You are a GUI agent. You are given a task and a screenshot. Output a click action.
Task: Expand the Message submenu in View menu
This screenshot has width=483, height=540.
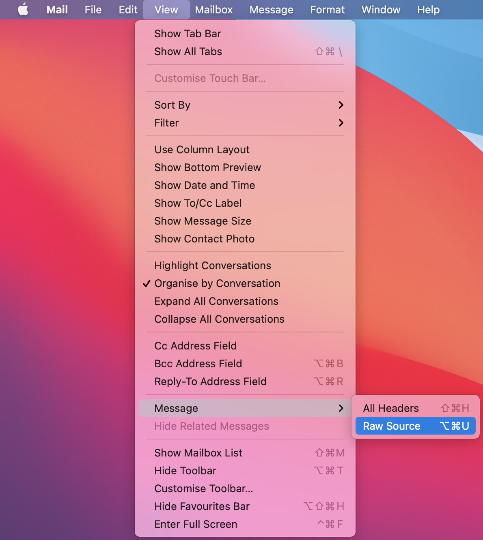coord(245,408)
